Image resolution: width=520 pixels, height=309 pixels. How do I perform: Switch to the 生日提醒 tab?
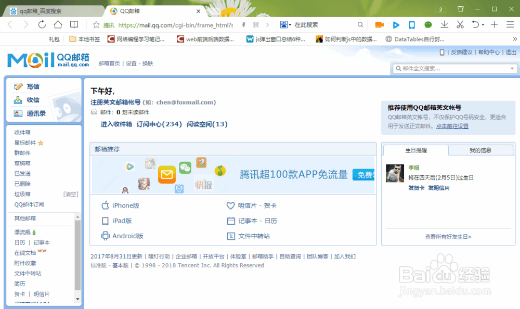[416, 150]
